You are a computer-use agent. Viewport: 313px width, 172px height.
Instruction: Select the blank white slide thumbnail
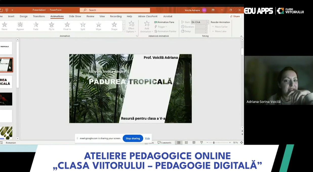tap(6, 116)
